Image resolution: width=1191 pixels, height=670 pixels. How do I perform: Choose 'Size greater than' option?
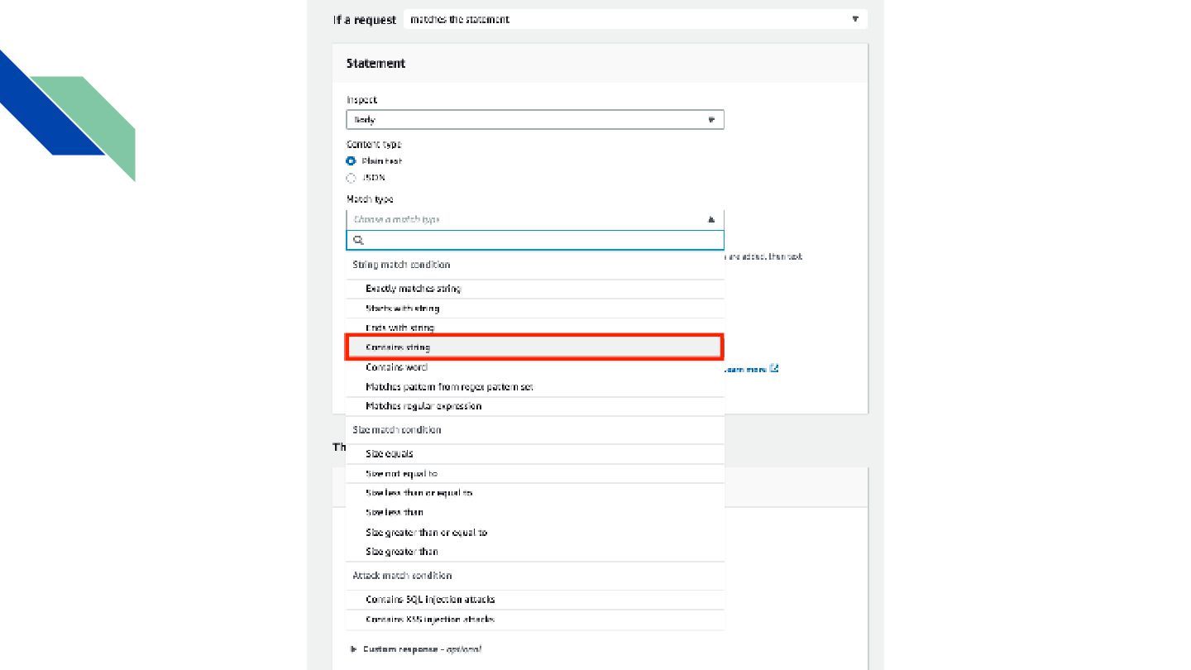[x=535, y=552]
